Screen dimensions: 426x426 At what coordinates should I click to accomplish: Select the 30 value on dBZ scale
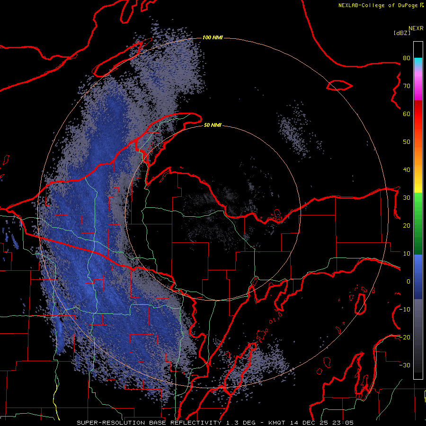click(407, 198)
